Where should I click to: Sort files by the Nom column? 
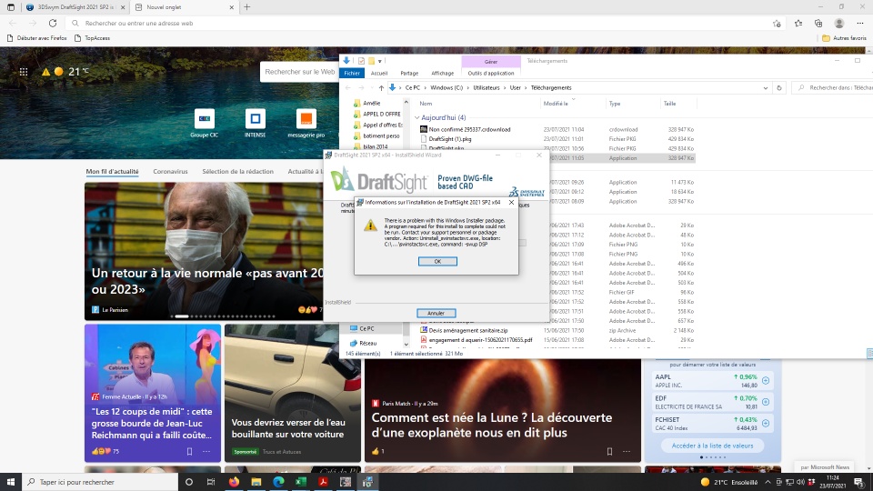click(x=426, y=104)
